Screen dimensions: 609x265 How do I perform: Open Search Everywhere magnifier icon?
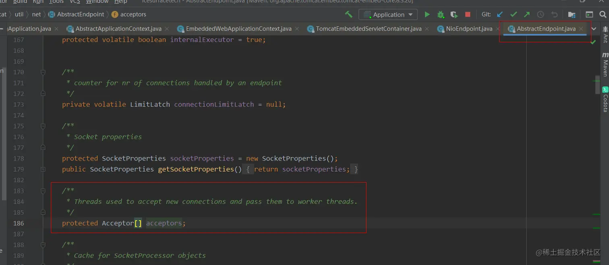click(x=603, y=14)
